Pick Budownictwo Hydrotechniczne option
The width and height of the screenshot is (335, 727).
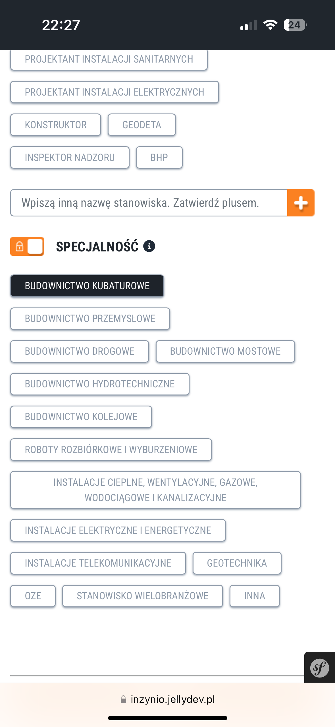click(100, 384)
